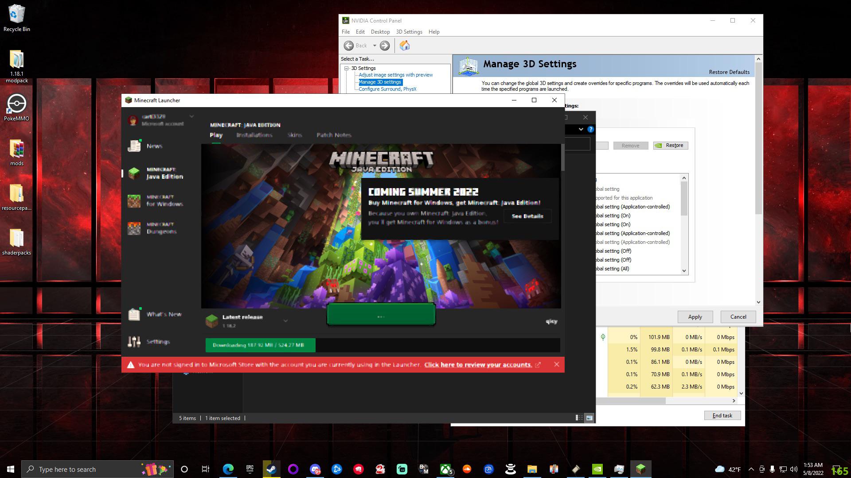Switch to the Skins tab

point(295,135)
